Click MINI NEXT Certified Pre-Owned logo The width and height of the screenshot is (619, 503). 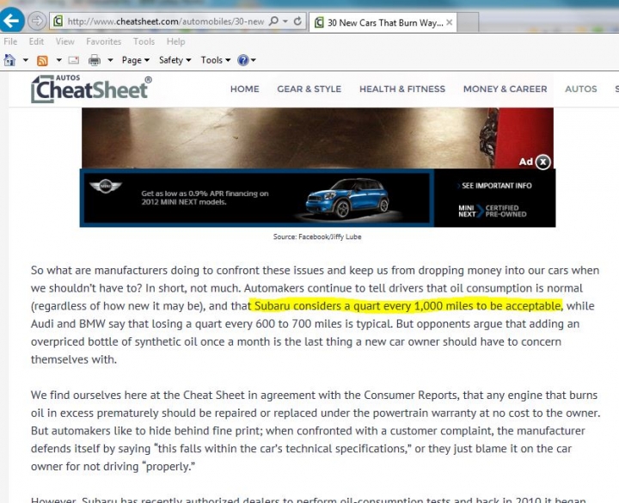point(493,211)
